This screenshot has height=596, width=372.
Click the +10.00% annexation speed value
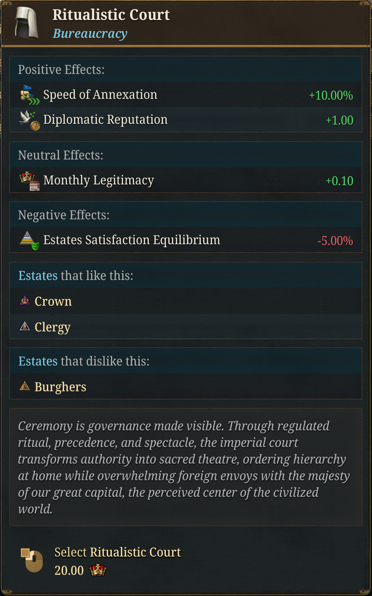[331, 96]
